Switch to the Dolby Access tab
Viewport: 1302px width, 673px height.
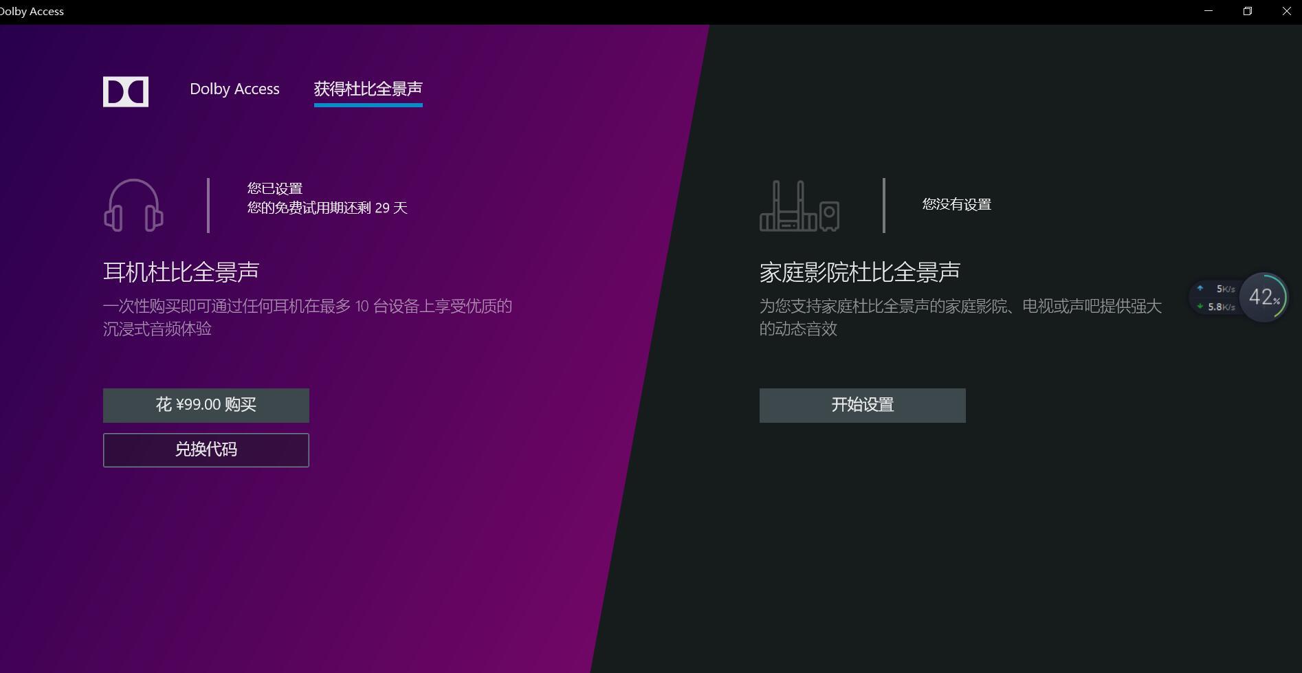click(234, 89)
